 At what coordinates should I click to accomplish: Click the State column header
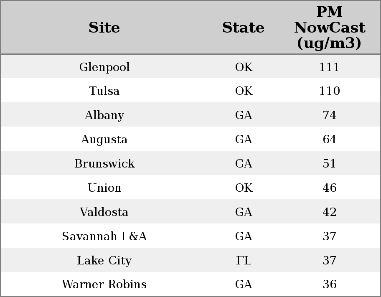coord(244,28)
